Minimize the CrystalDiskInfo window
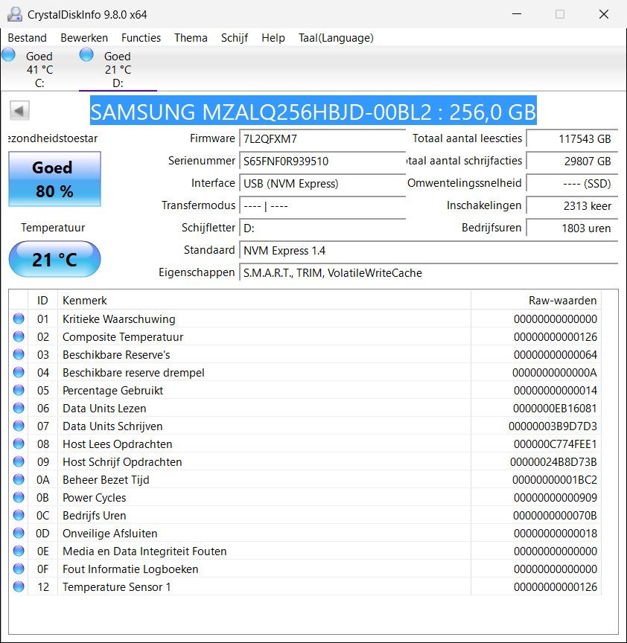Image resolution: width=627 pixels, height=643 pixels. pos(517,14)
